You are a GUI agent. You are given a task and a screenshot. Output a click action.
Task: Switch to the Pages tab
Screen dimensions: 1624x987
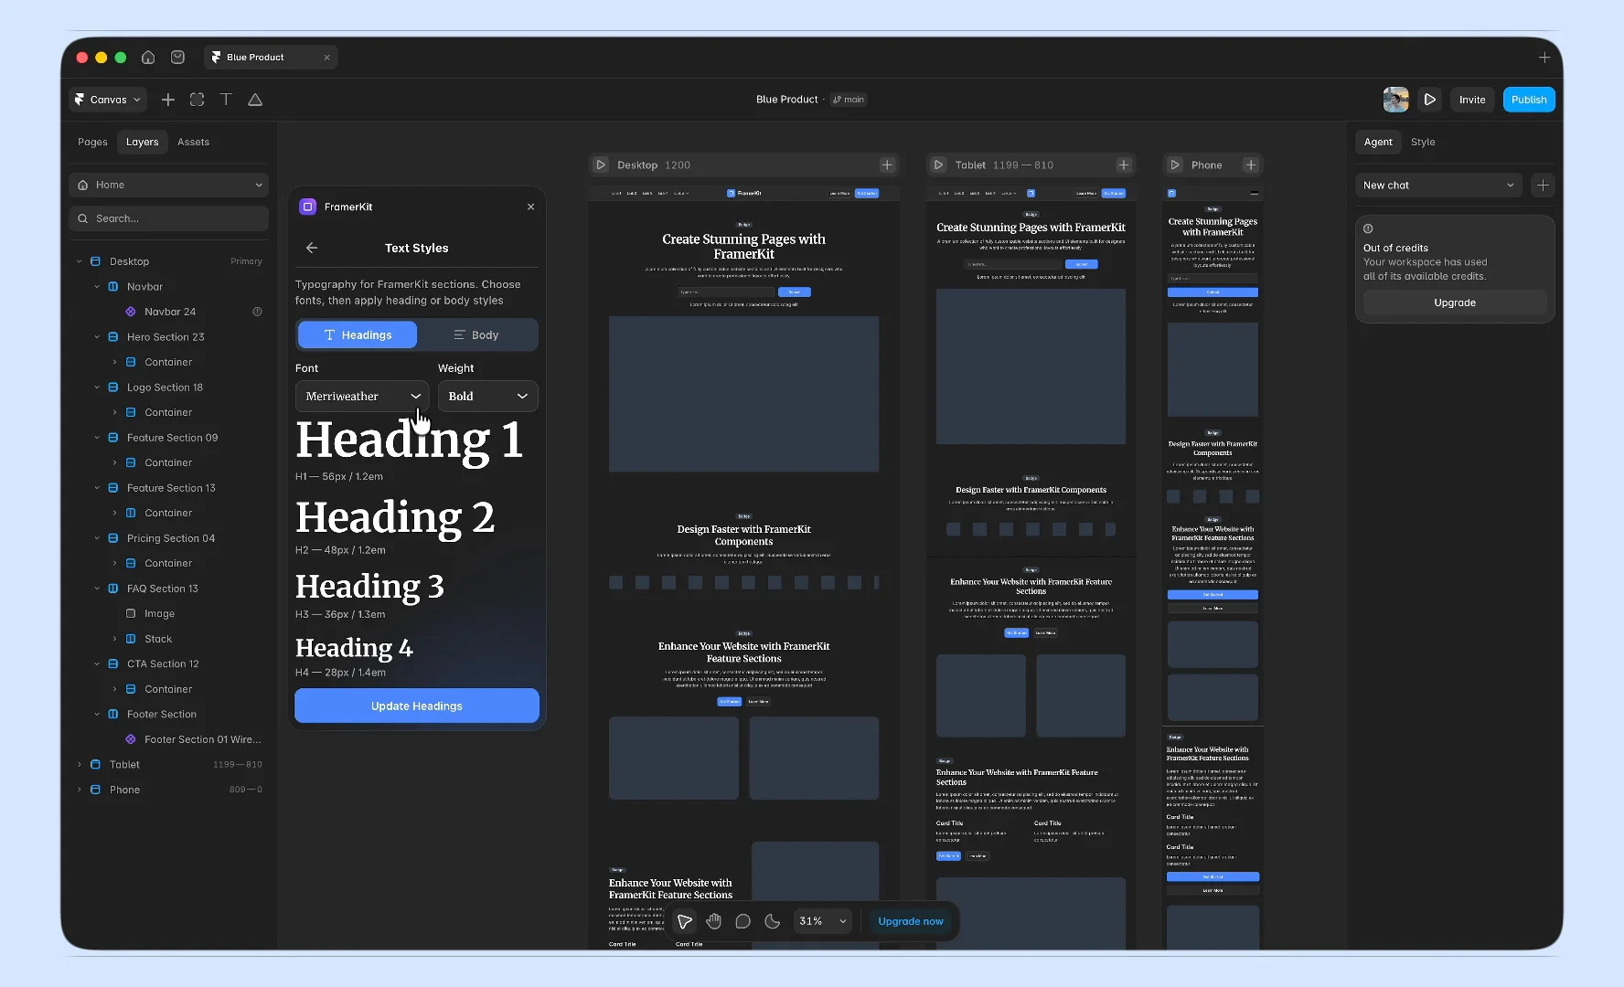point(92,142)
